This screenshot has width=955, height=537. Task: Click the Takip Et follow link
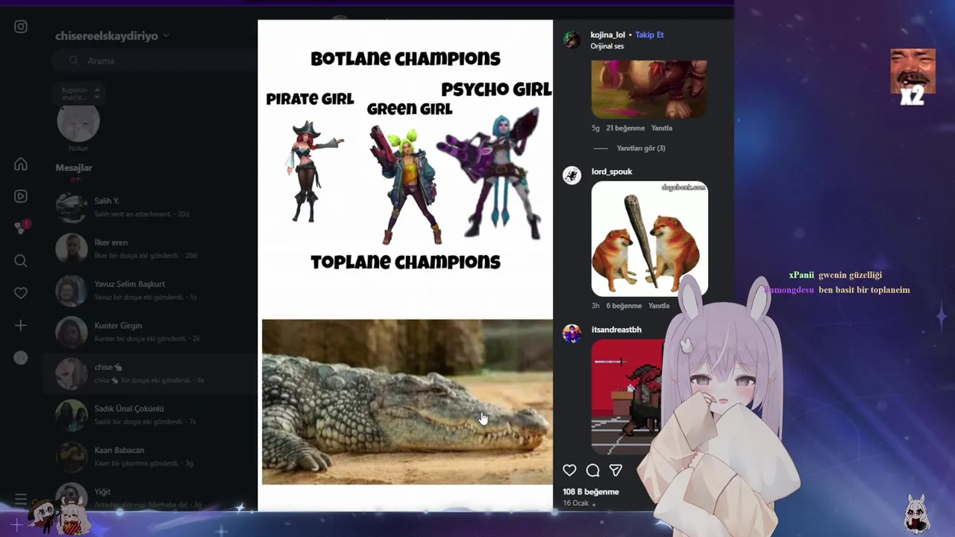649,35
